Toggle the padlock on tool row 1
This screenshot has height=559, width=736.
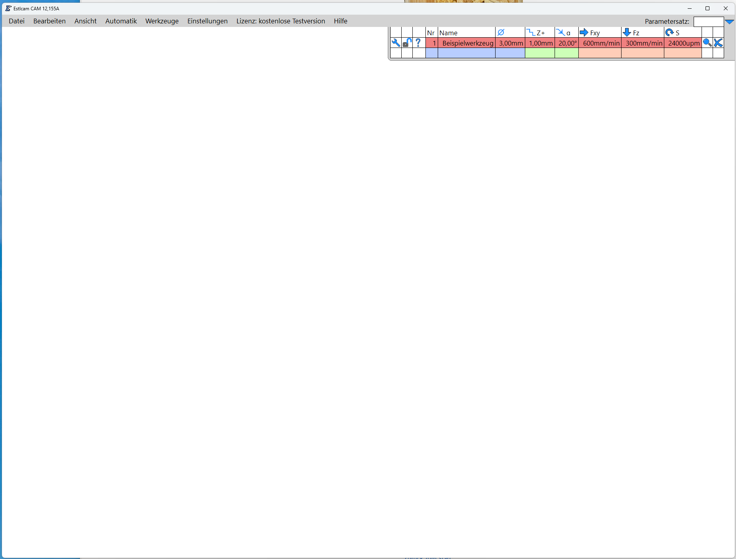tap(407, 43)
